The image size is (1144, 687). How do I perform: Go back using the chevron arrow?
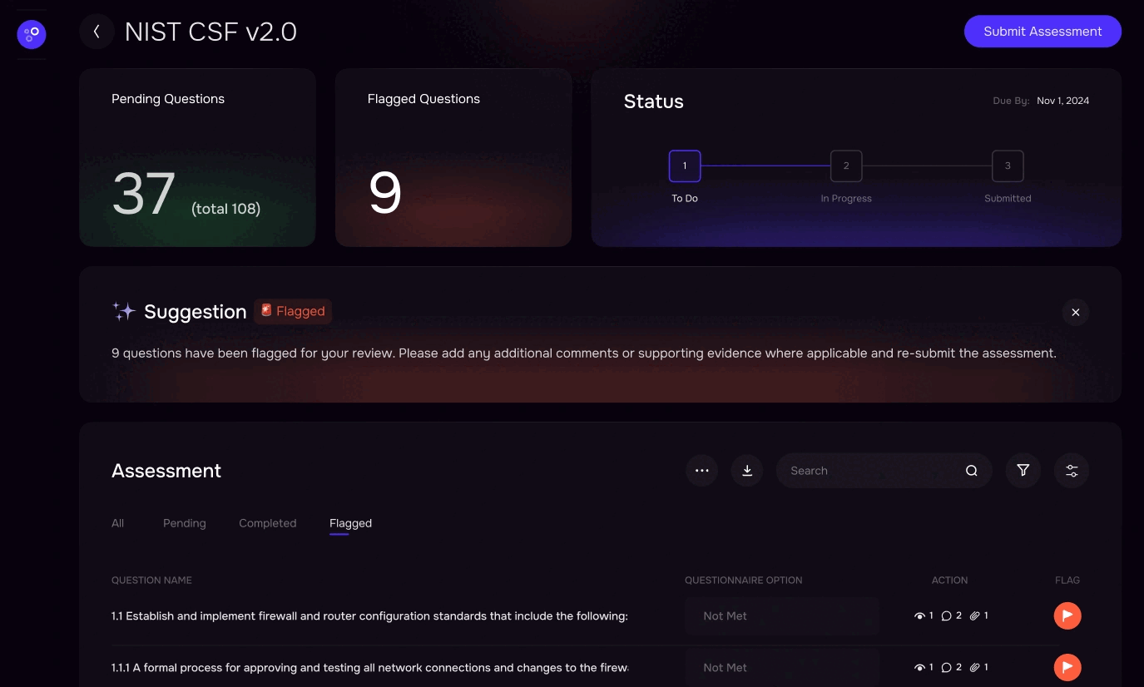tap(97, 32)
